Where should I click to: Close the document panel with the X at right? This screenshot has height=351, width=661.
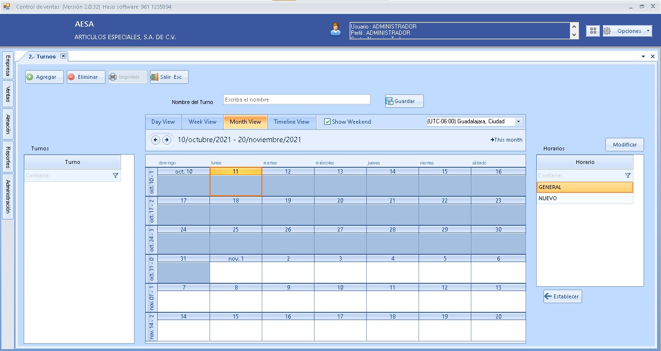coord(653,57)
